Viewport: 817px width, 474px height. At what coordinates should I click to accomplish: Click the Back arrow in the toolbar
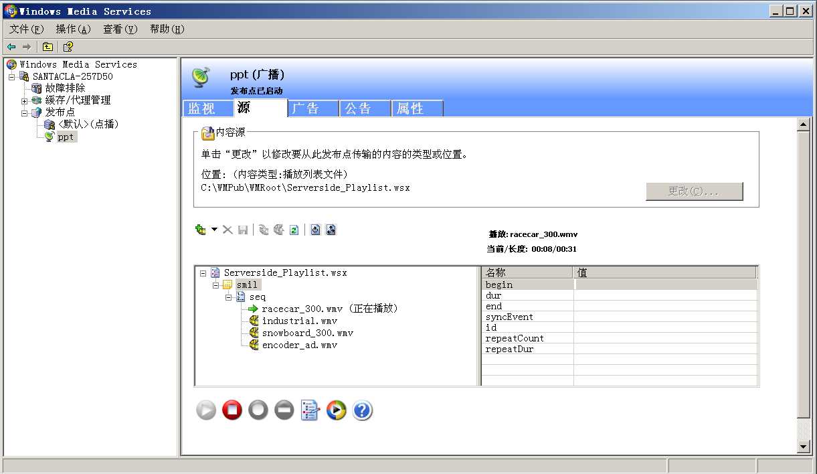11,47
